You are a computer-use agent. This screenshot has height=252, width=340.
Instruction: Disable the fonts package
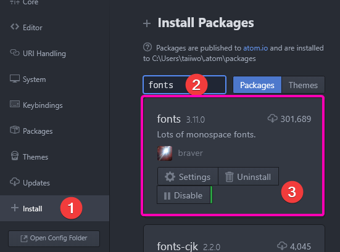click(x=183, y=195)
